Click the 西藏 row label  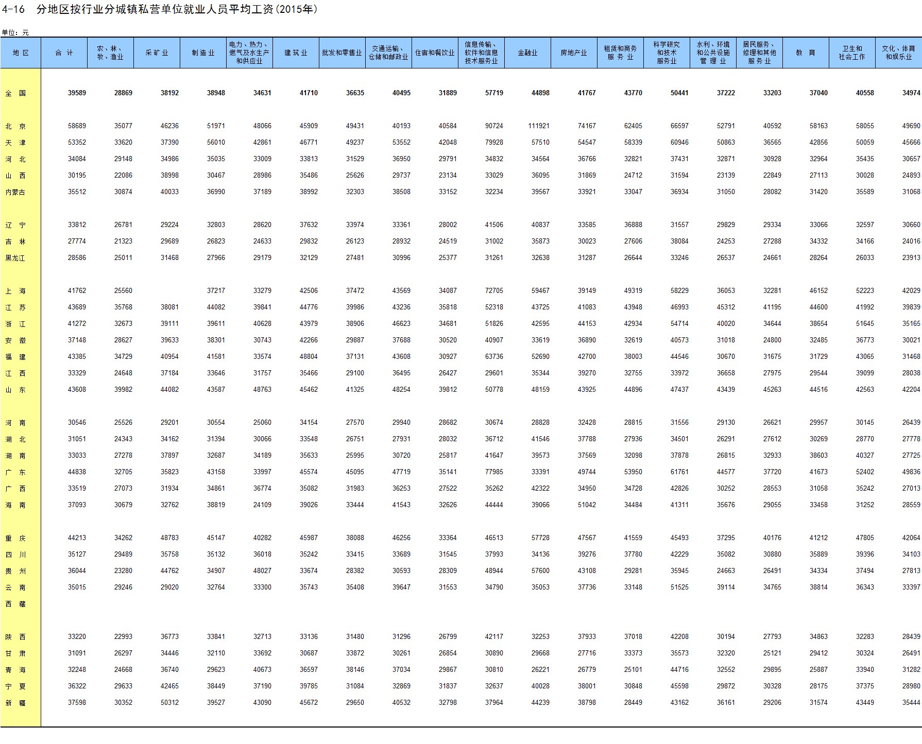15,604
